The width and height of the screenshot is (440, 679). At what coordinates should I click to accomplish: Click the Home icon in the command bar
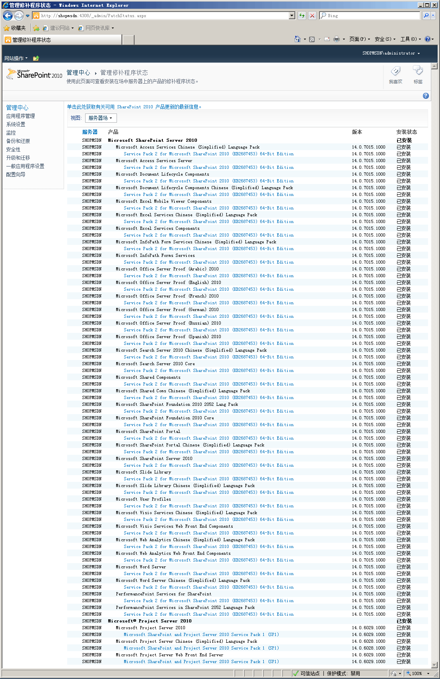[297, 39]
